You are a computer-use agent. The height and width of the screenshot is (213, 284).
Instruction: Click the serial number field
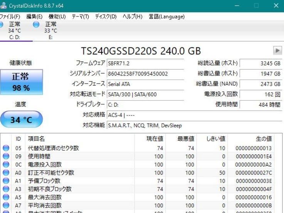pyautogui.click(x=145, y=74)
